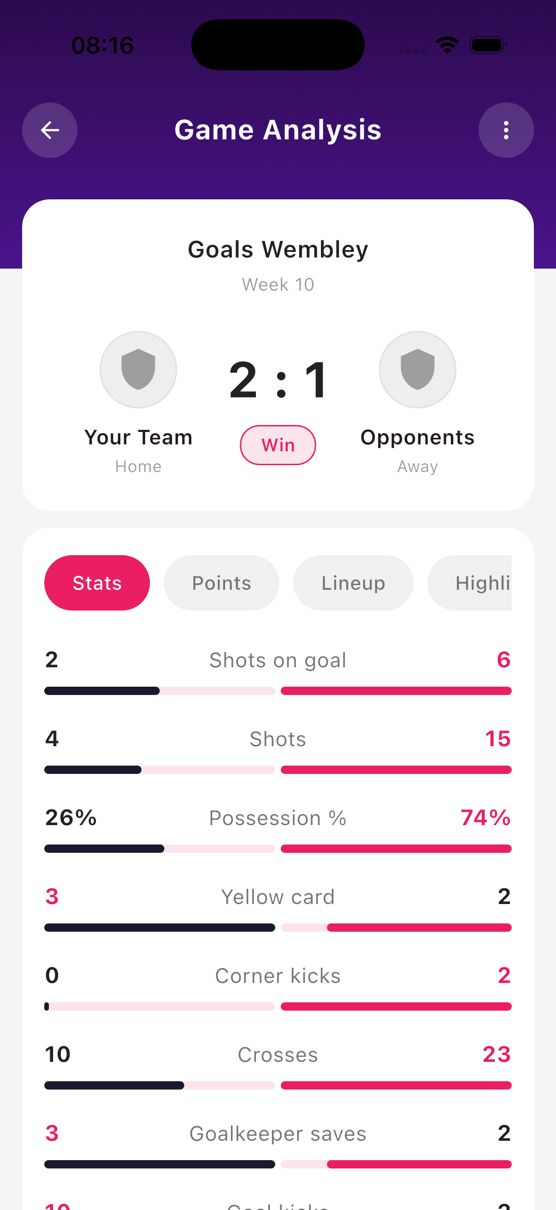The image size is (556, 1210).
Task: Tap Your Team's shield logo
Action: pyautogui.click(x=138, y=370)
